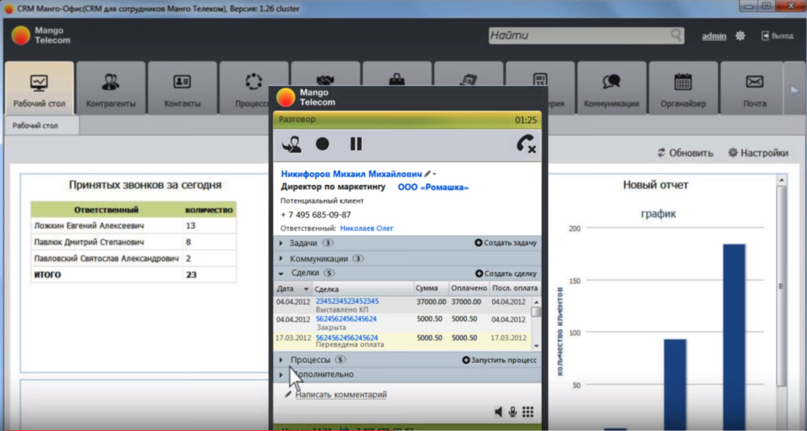Hang up the call

tap(526, 145)
